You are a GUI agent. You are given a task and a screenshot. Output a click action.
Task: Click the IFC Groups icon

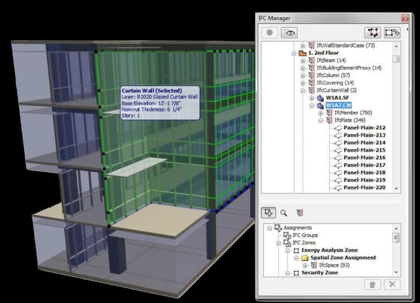pos(287,235)
